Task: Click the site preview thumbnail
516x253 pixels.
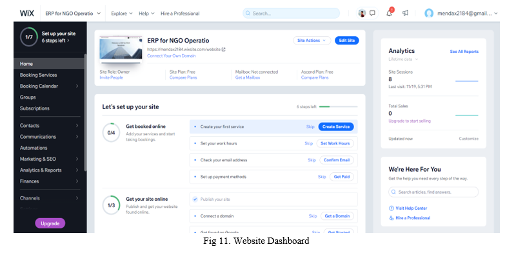Action: tap(121, 50)
